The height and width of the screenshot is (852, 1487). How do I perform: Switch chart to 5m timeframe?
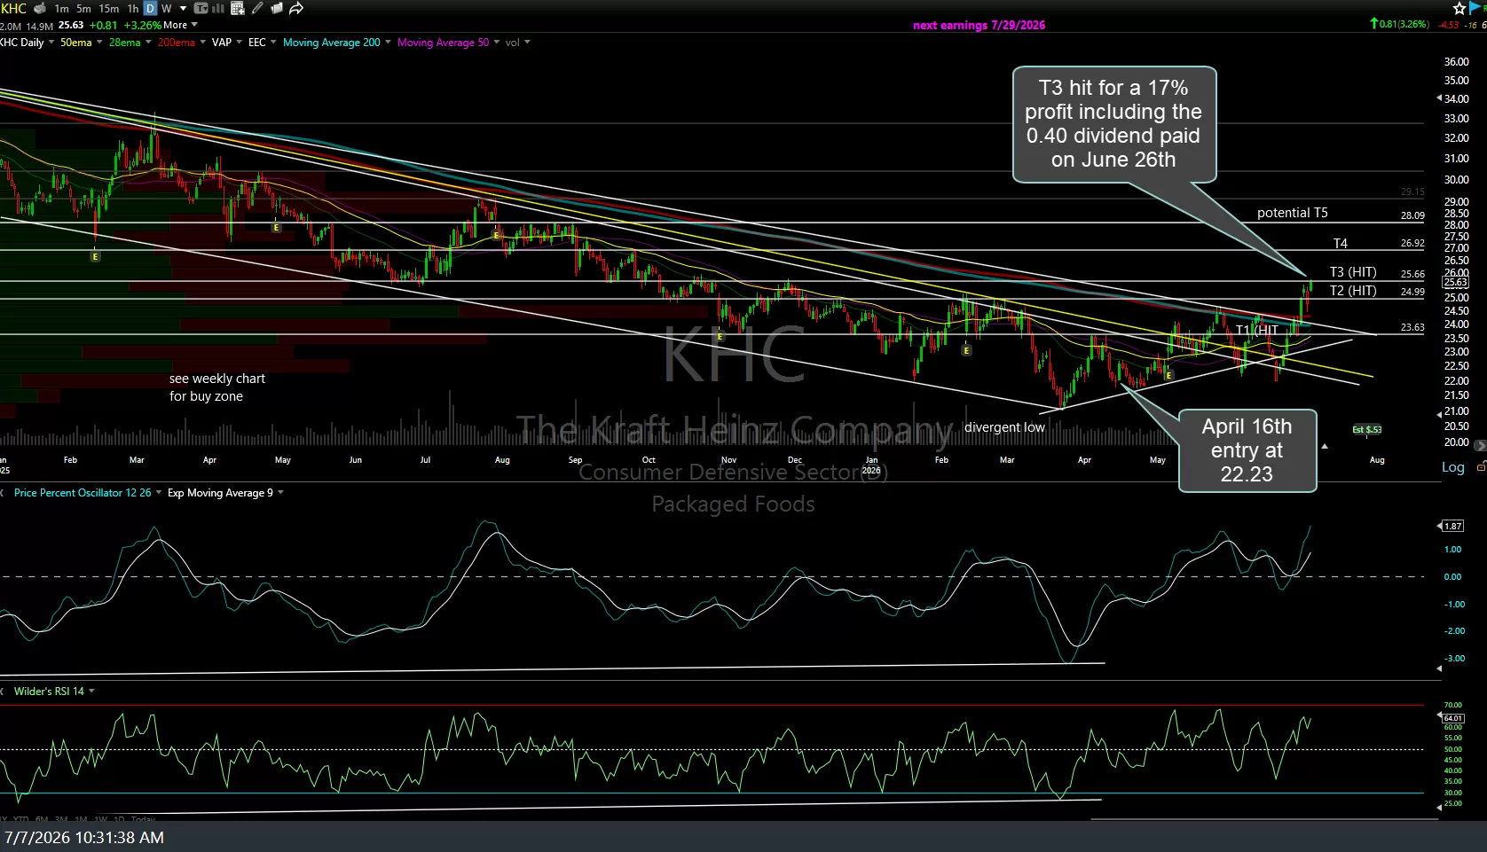click(x=83, y=8)
